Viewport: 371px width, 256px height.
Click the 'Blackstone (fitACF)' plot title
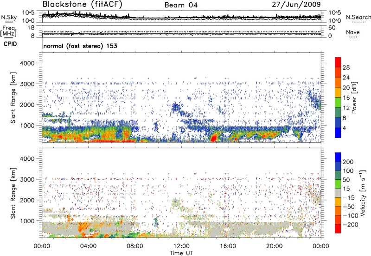[82, 4]
